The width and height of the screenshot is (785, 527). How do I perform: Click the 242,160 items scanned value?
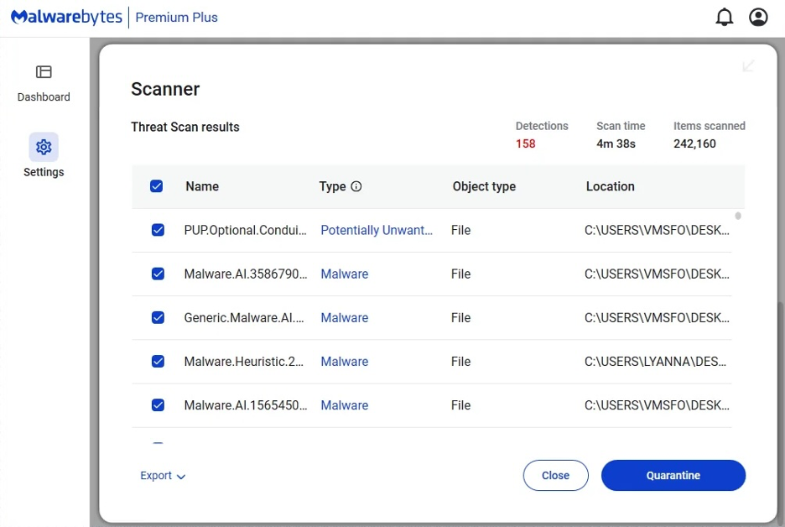click(695, 143)
